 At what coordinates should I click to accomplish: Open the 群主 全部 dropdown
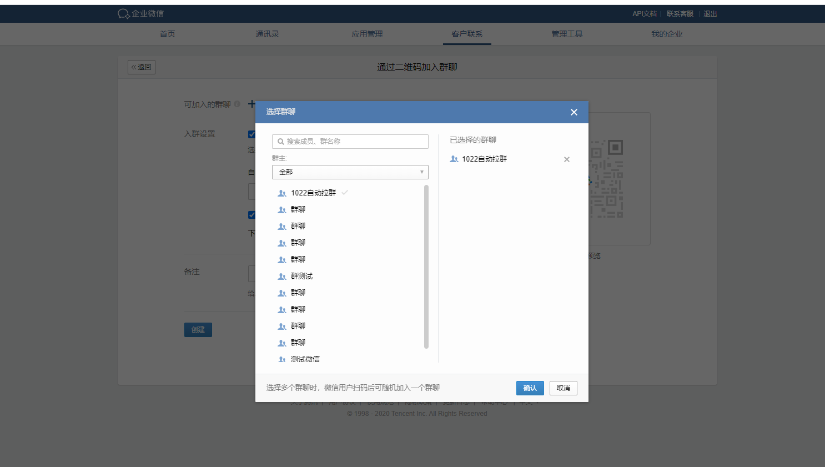[x=350, y=172]
